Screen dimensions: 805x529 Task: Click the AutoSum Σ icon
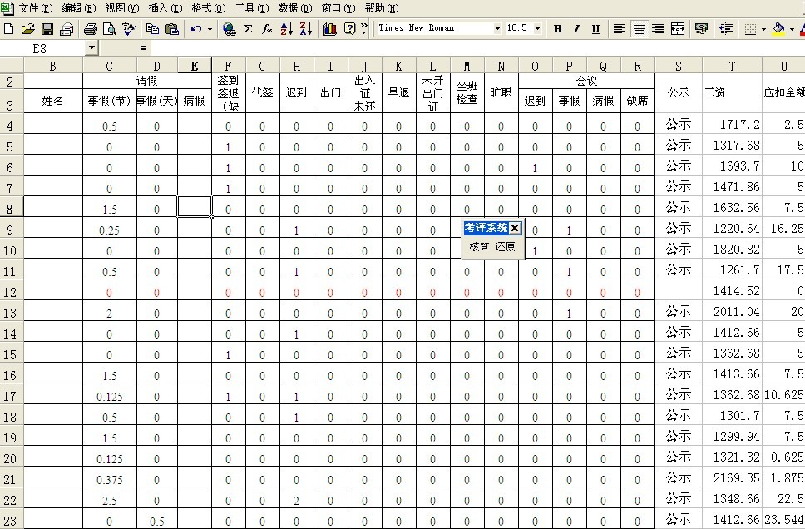point(247,27)
